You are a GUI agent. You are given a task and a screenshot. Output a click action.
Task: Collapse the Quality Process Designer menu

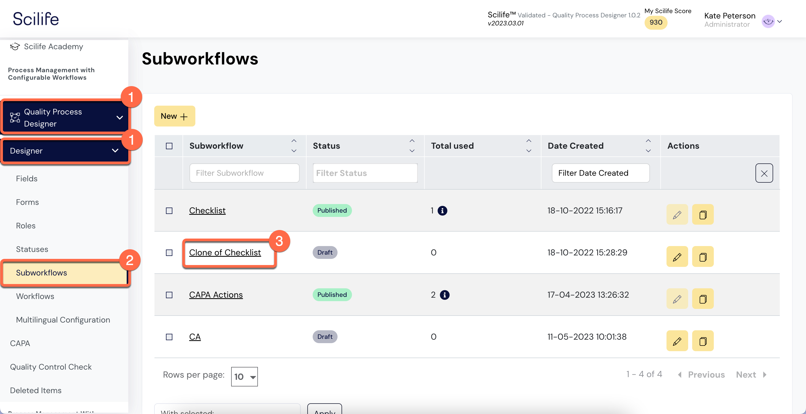(119, 118)
